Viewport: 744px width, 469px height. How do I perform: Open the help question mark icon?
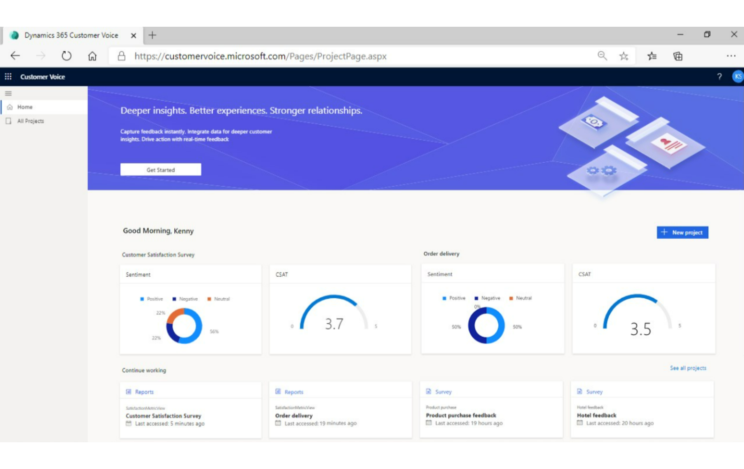click(x=719, y=76)
